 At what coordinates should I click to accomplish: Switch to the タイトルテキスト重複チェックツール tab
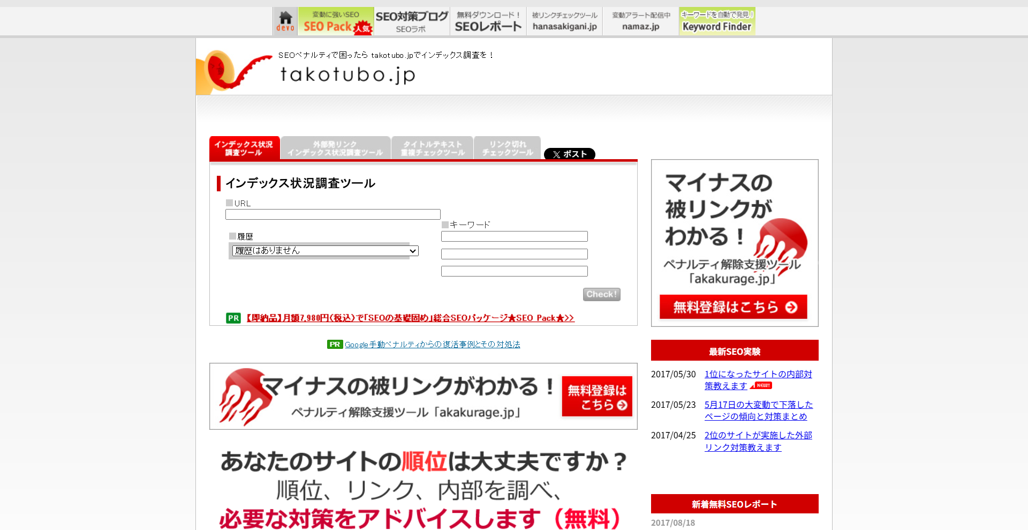[432, 148]
